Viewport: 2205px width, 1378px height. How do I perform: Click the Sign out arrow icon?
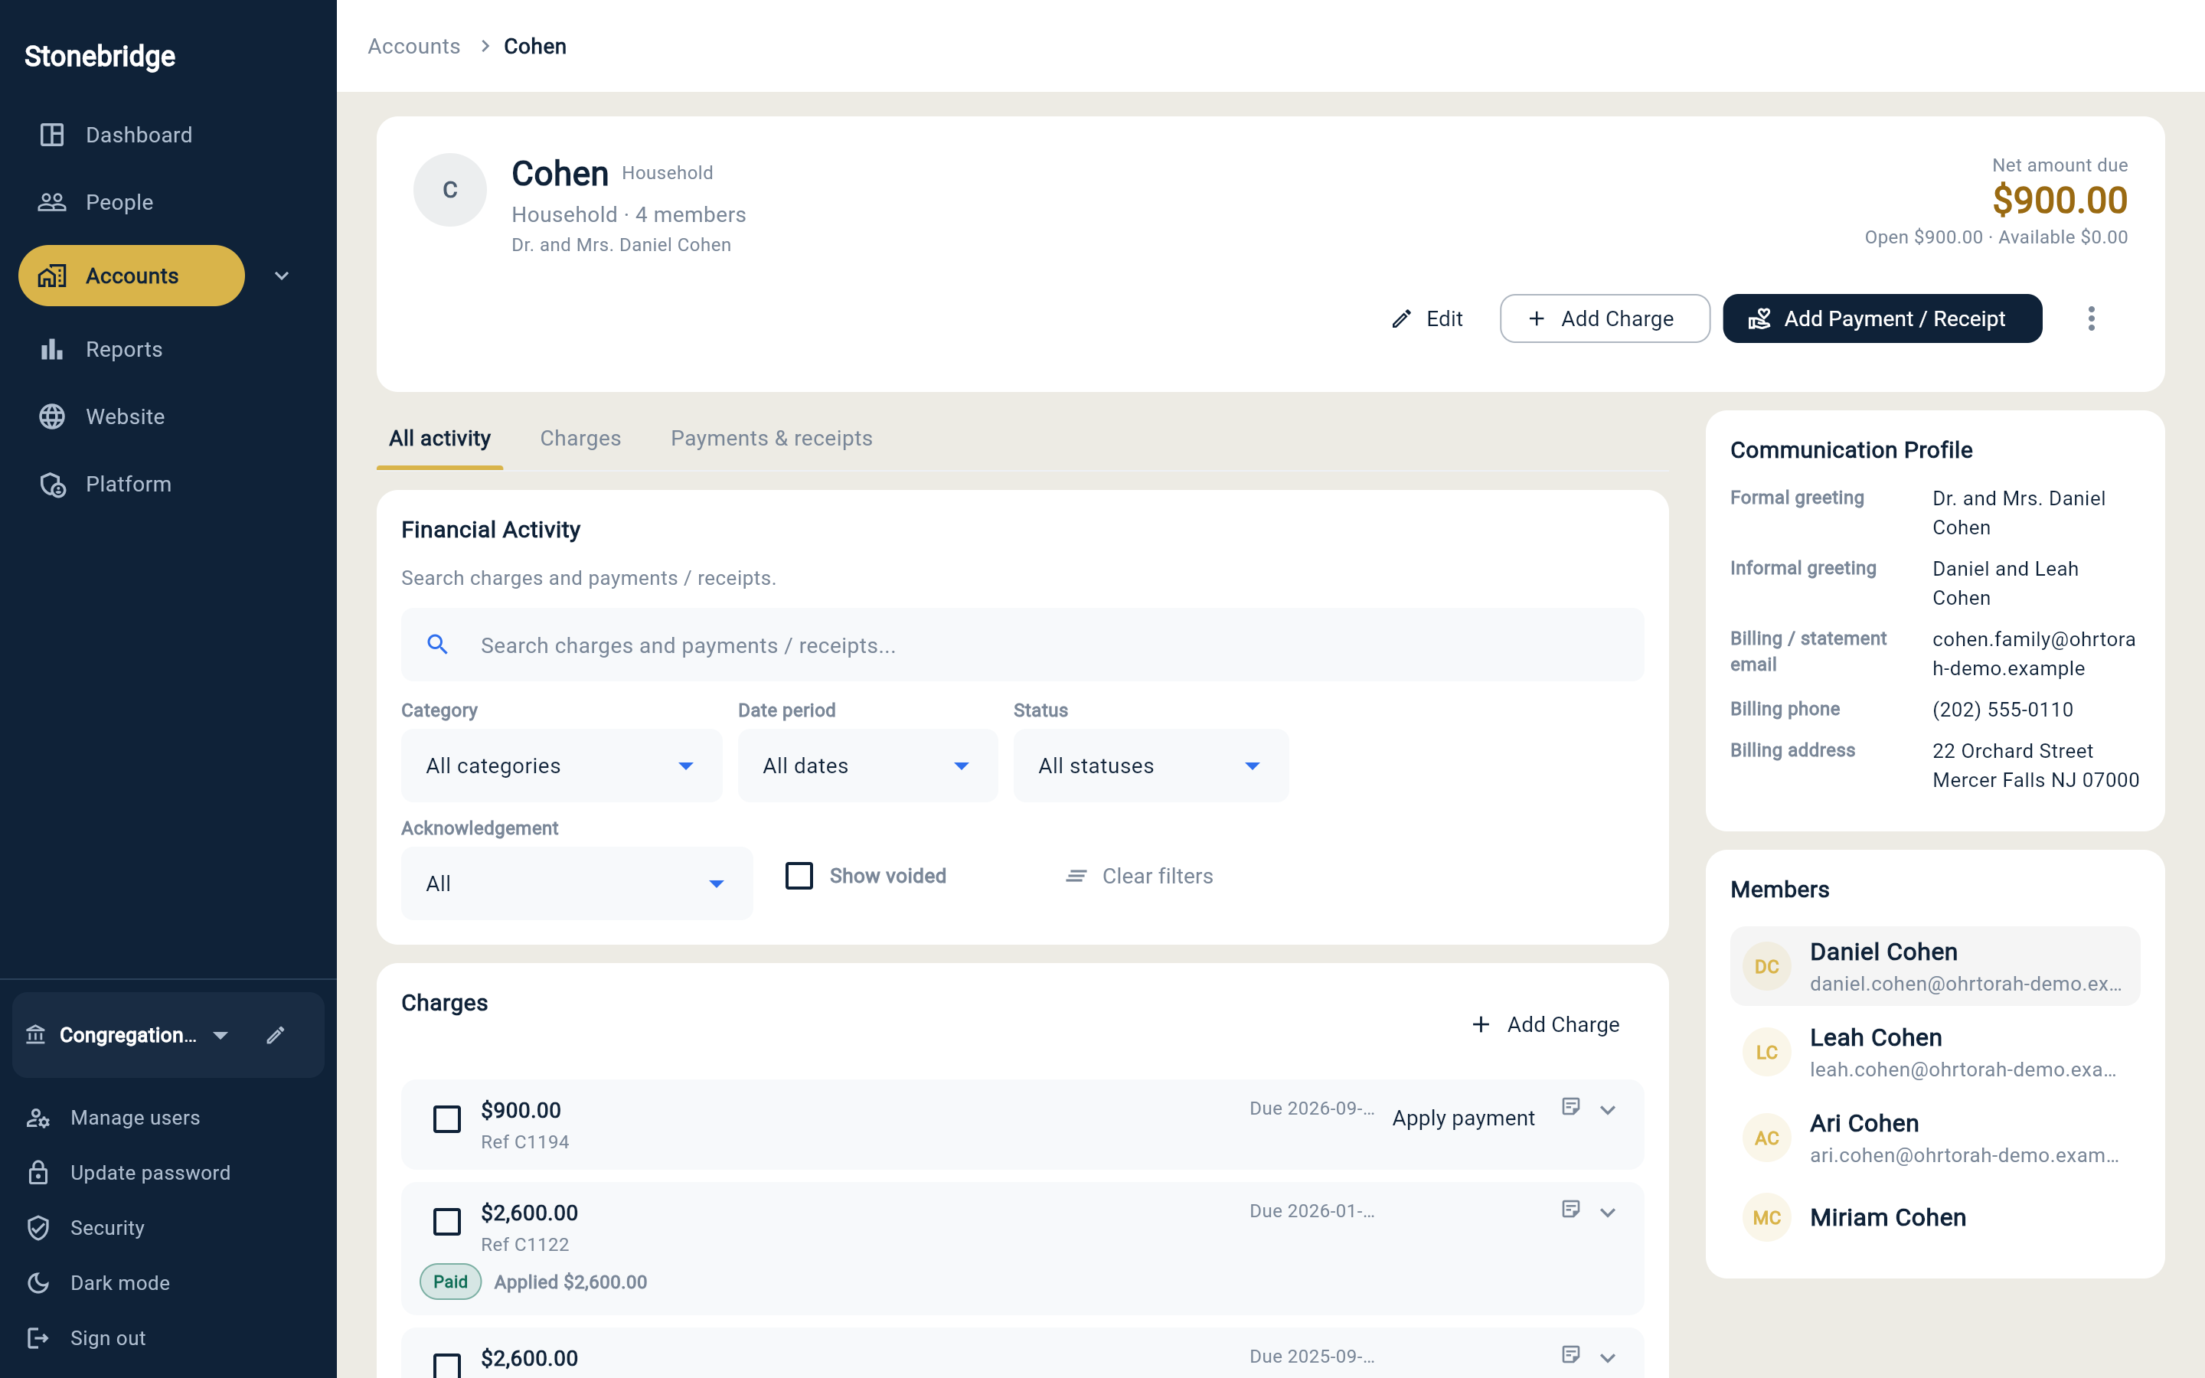[x=38, y=1338]
